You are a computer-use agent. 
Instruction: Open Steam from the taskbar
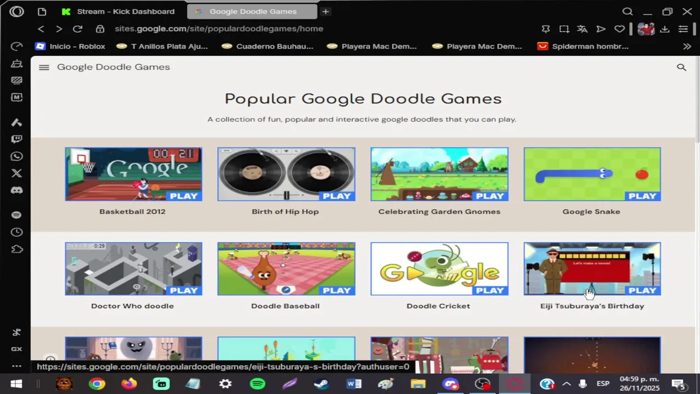point(322,384)
